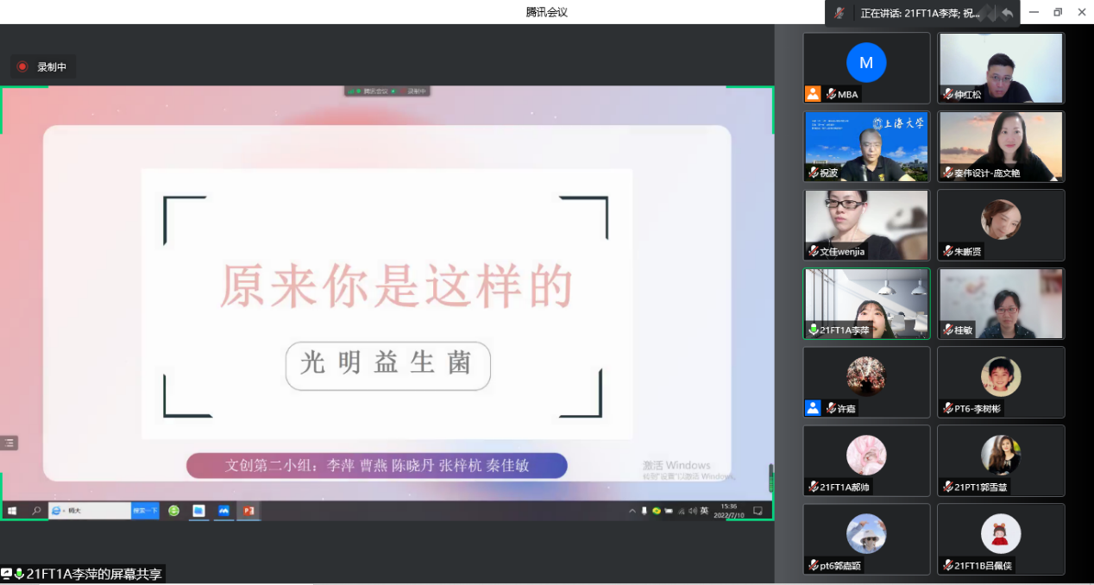This screenshot has width=1094, height=585.
Task: Click the muted mic icon beside 文佳wenjia
Action: [x=813, y=251]
